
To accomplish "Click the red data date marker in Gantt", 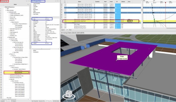I will coord(165,3).
